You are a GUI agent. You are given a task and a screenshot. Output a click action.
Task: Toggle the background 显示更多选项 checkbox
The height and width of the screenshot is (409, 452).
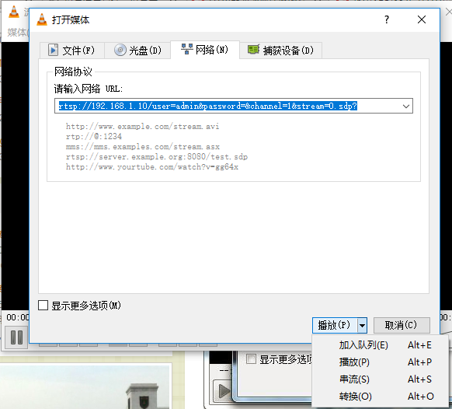click(251, 359)
